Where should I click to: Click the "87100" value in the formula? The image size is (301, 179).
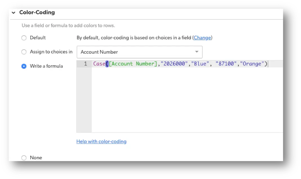coord(226,64)
